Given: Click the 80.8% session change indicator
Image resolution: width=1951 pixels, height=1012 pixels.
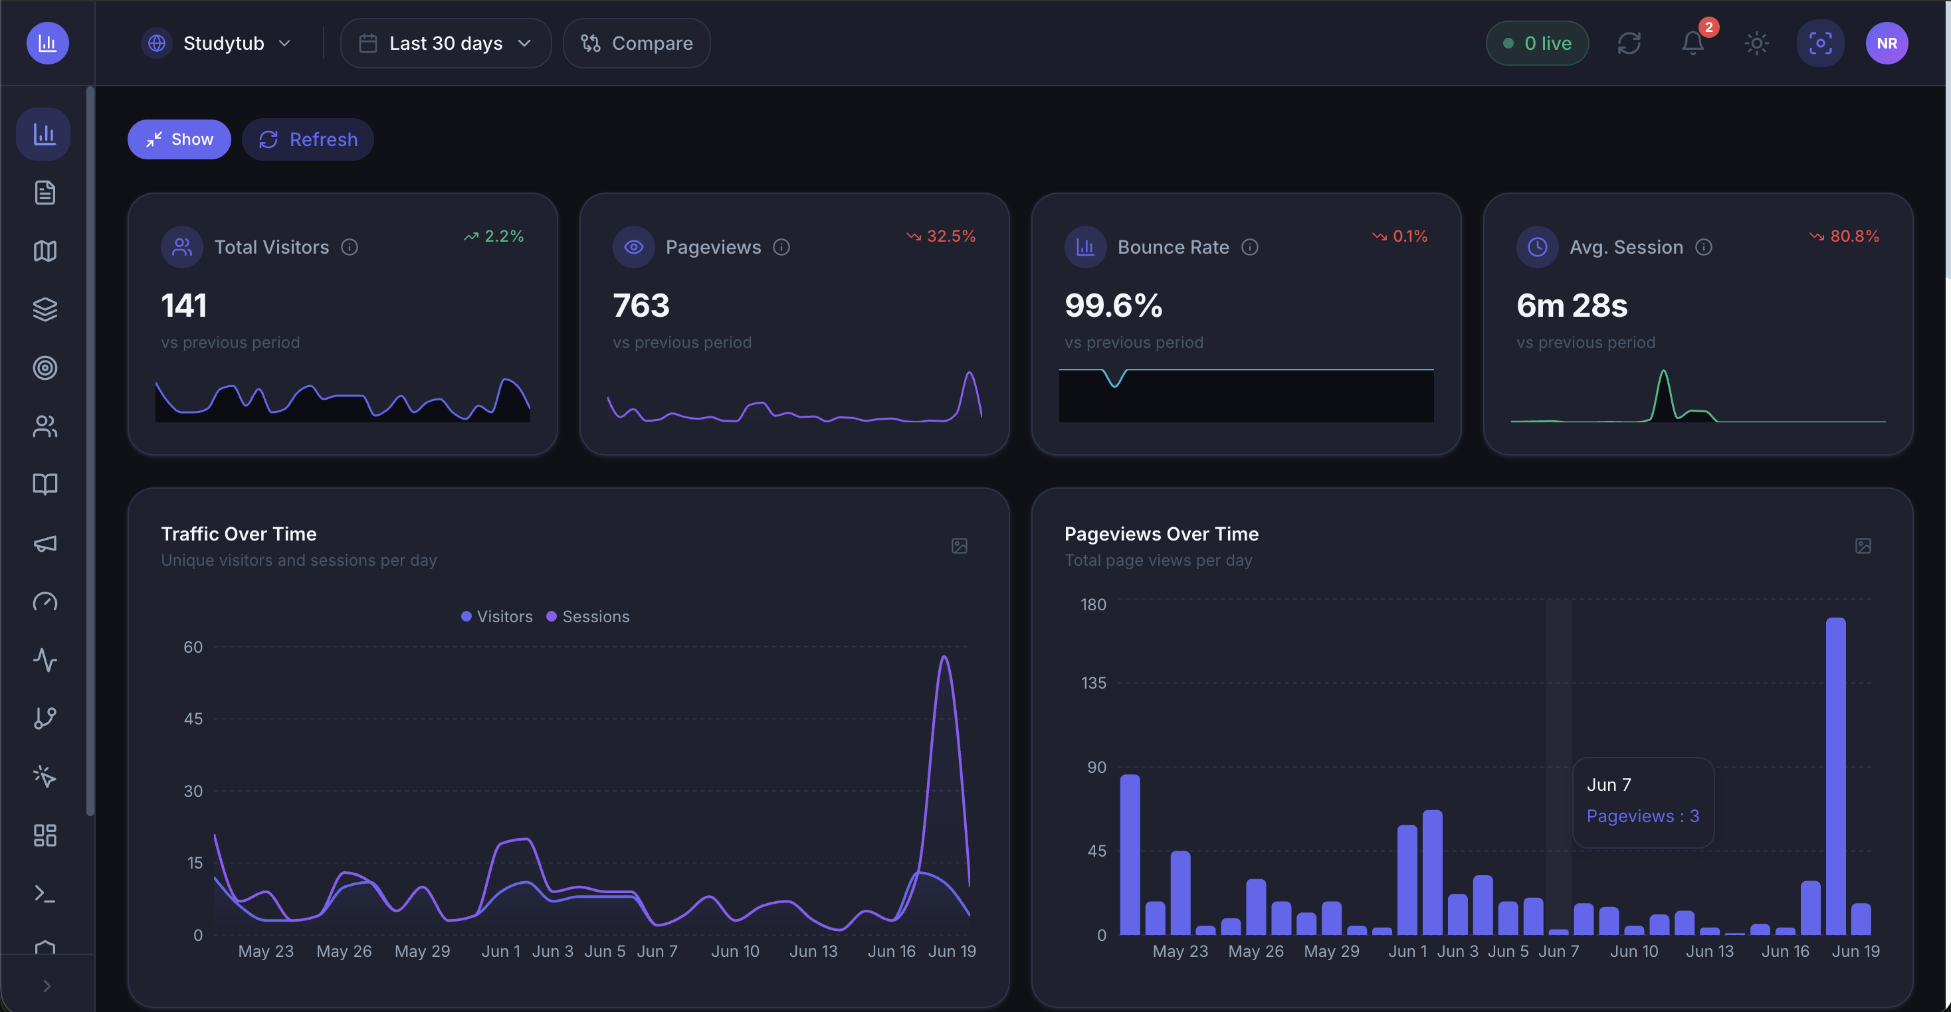Looking at the screenshot, I should 1844,236.
